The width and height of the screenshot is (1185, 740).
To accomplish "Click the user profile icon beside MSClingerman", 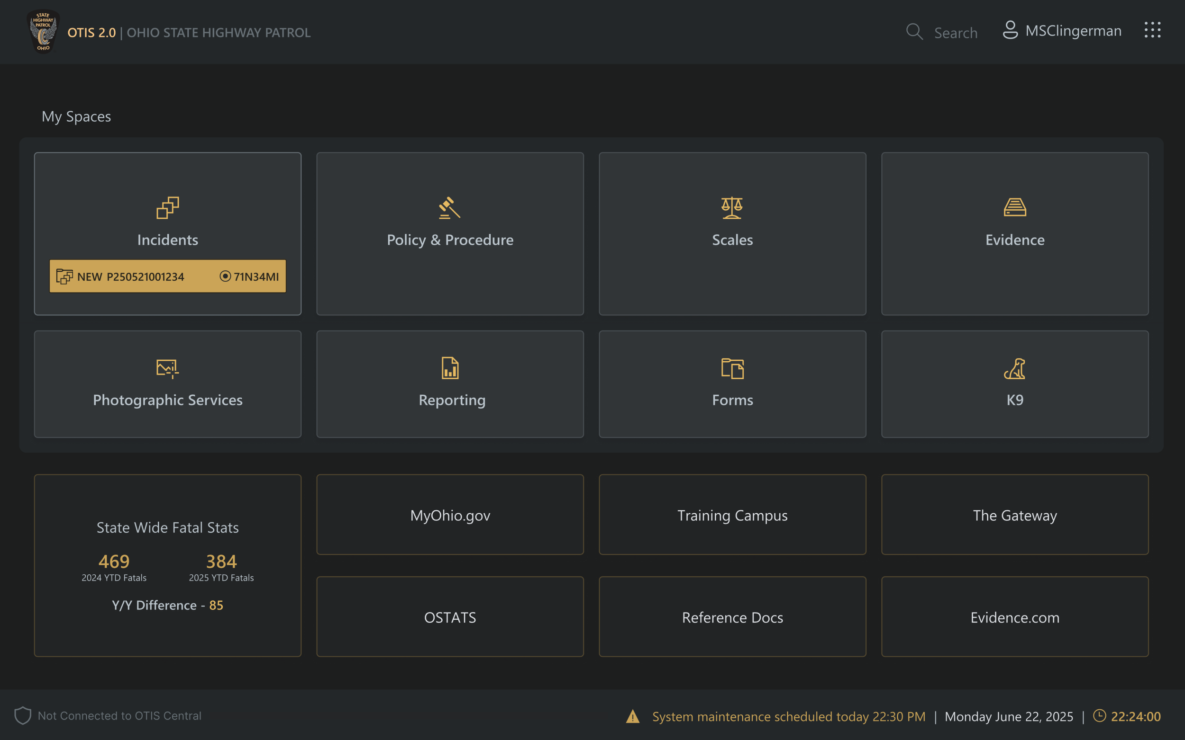I will coord(1010,30).
